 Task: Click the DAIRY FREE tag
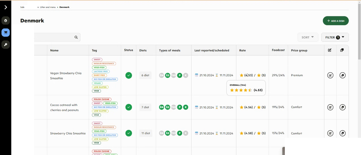[99, 75]
